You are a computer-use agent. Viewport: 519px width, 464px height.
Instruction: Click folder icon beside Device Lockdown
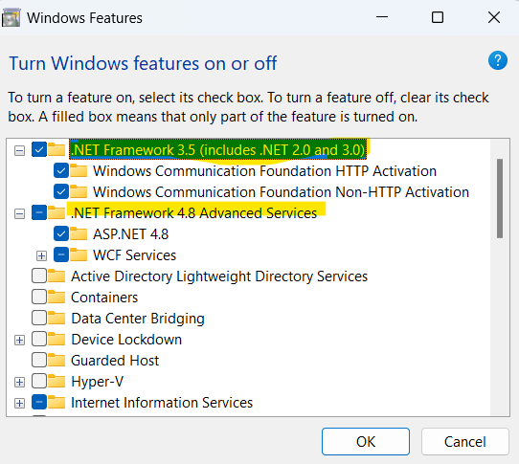(56, 340)
